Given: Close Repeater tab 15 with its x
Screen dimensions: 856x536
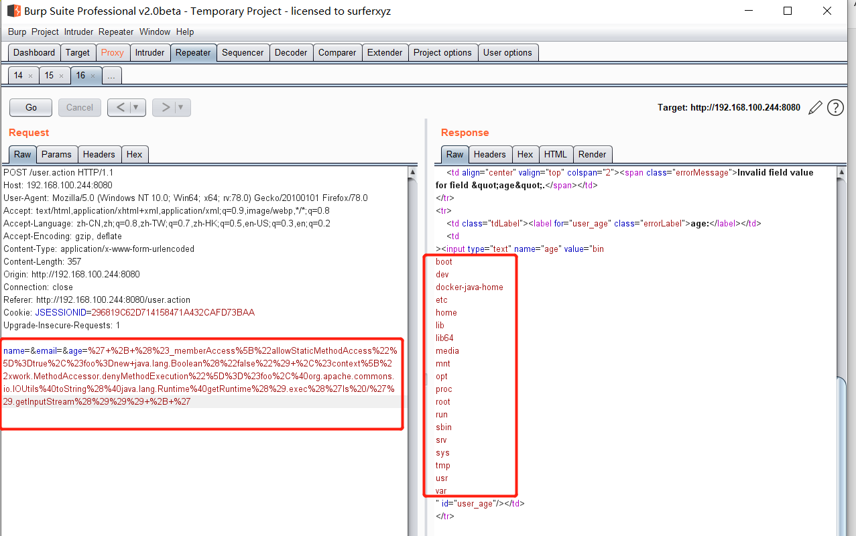Looking at the screenshot, I should pyautogui.click(x=61, y=76).
